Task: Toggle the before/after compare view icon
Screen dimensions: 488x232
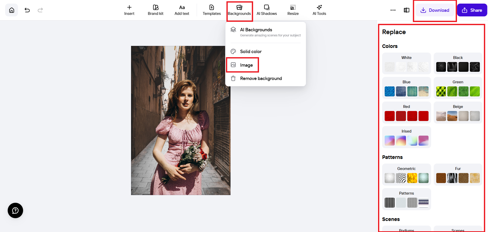Action: [x=406, y=10]
